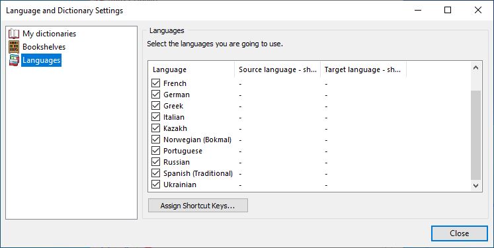The image size is (494, 248).
Task: Select the Languages section label
Action: point(41,60)
